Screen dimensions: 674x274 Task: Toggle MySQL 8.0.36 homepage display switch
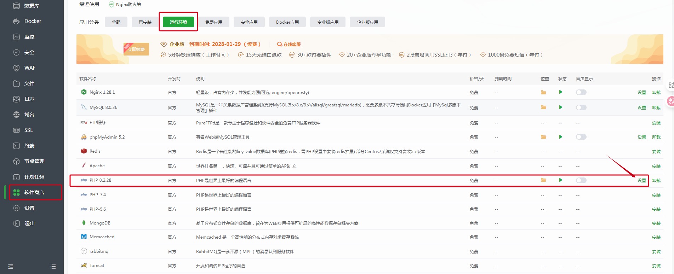click(x=581, y=107)
